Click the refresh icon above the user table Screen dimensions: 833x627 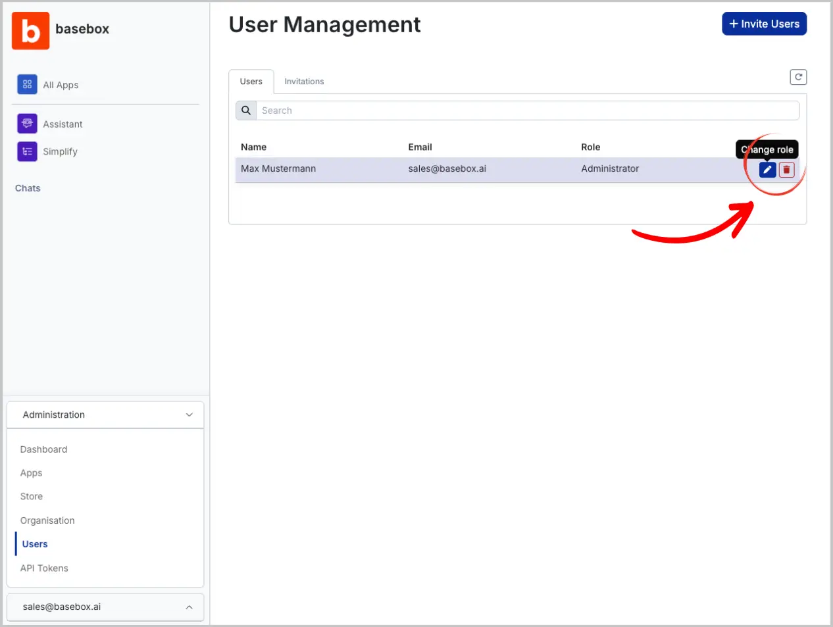point(798,77)
